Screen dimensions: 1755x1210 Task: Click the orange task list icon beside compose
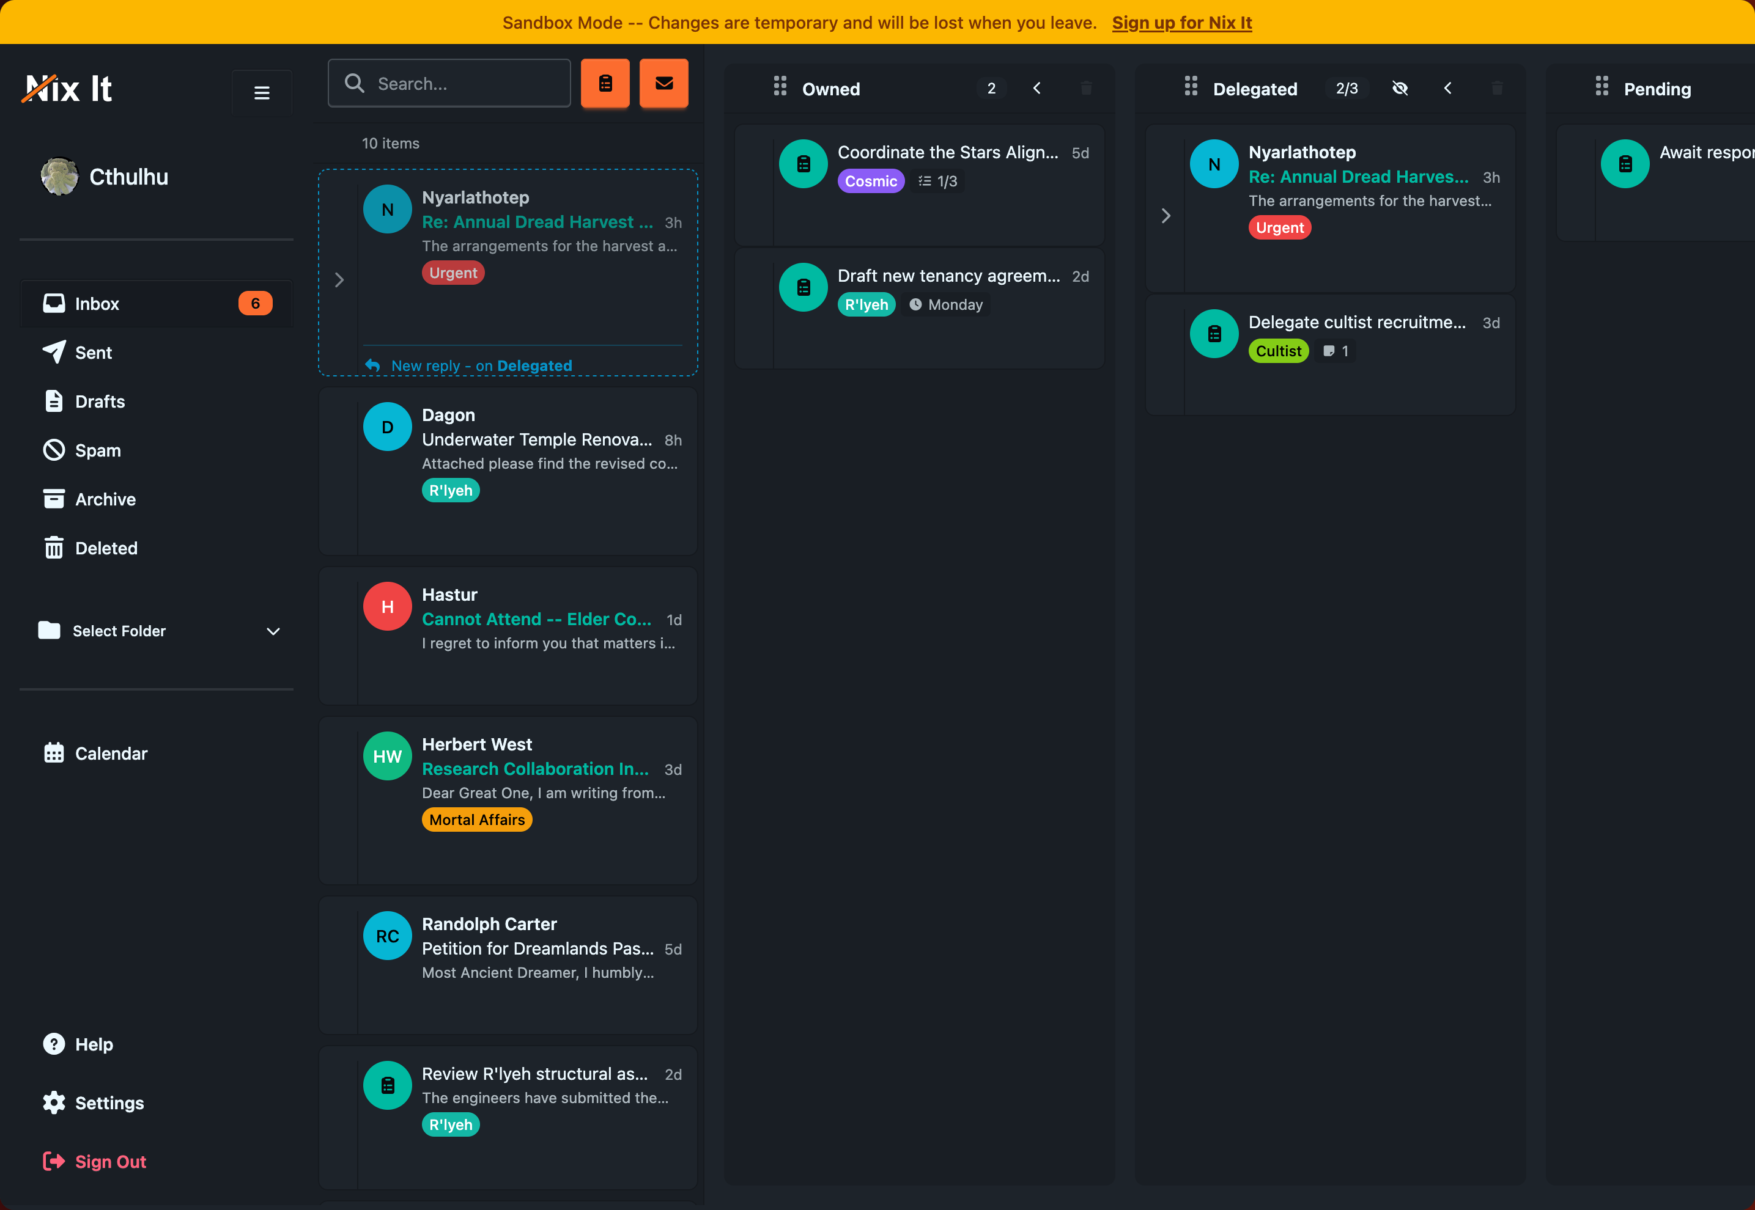tap(605, 83)
